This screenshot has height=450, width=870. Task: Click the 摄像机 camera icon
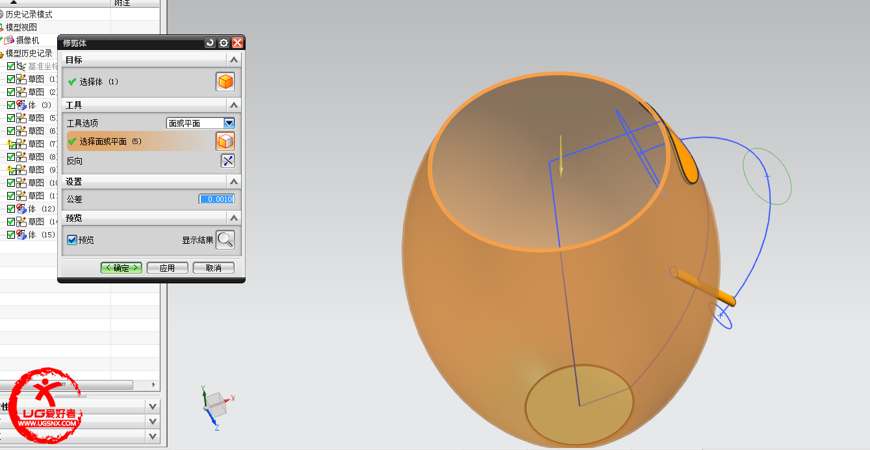coord(10,40)
